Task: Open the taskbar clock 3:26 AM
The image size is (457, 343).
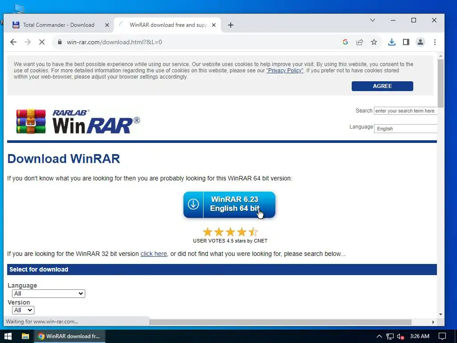Action: 420,336
